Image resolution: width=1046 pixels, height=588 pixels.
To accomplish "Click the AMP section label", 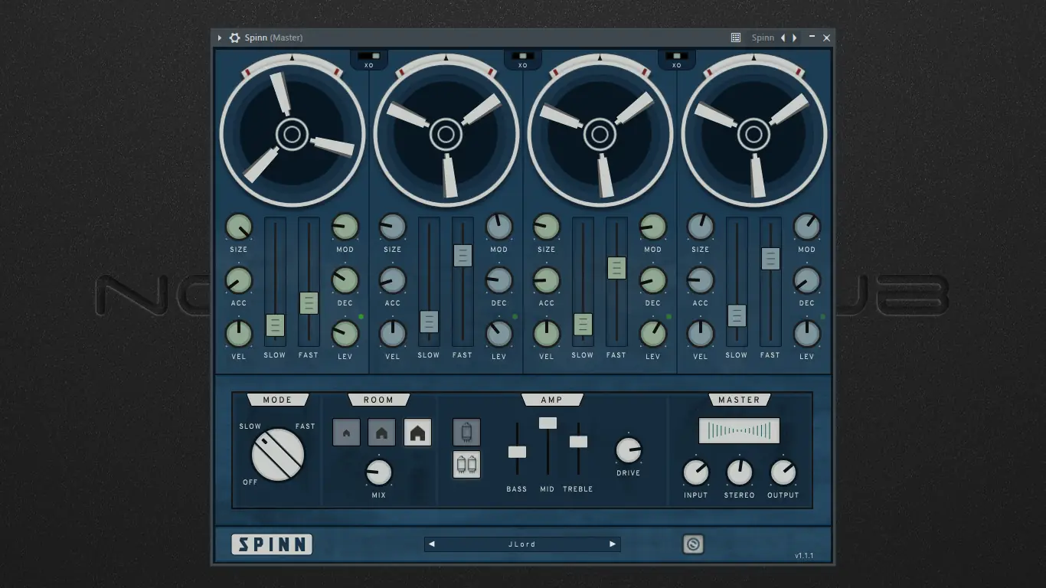I will [x=553, y=399].
